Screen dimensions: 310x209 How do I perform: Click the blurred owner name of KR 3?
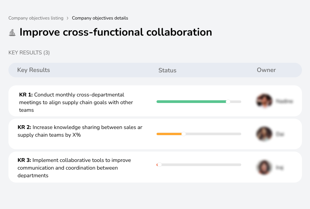[x=279, y=168]
